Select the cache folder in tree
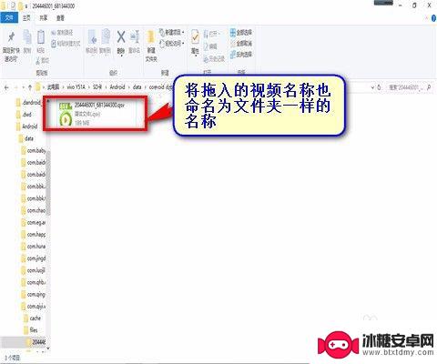This screenshot has height=364, width=437. pyautogui.click(x=32, y=318)
